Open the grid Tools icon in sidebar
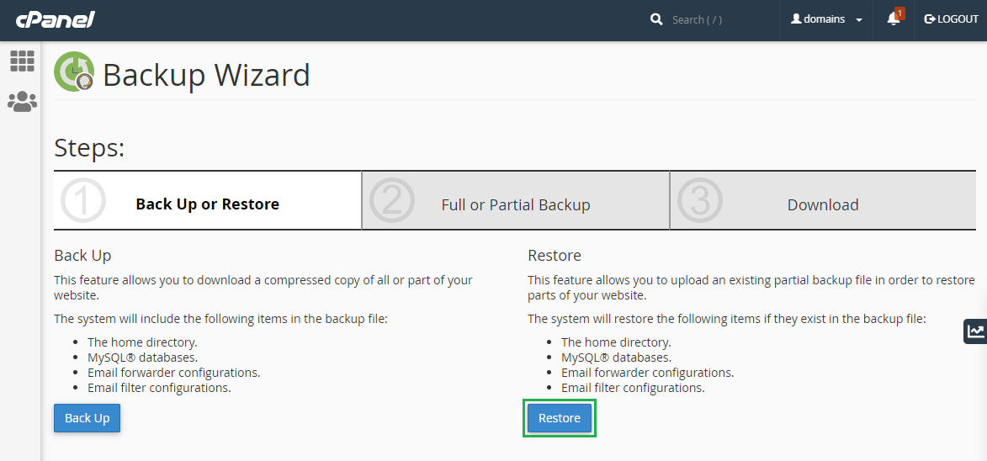The width and height of the screenshot is (987, 461). [22, 61]
